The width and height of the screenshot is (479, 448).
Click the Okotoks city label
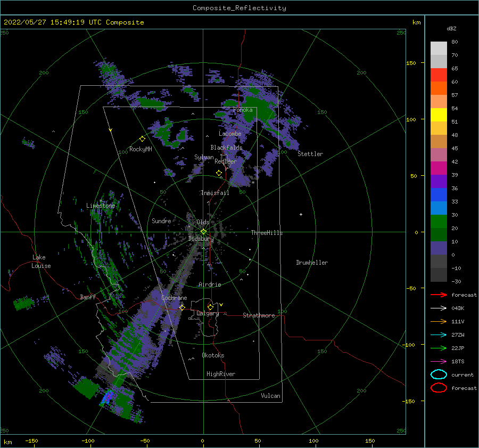[213, 355]
